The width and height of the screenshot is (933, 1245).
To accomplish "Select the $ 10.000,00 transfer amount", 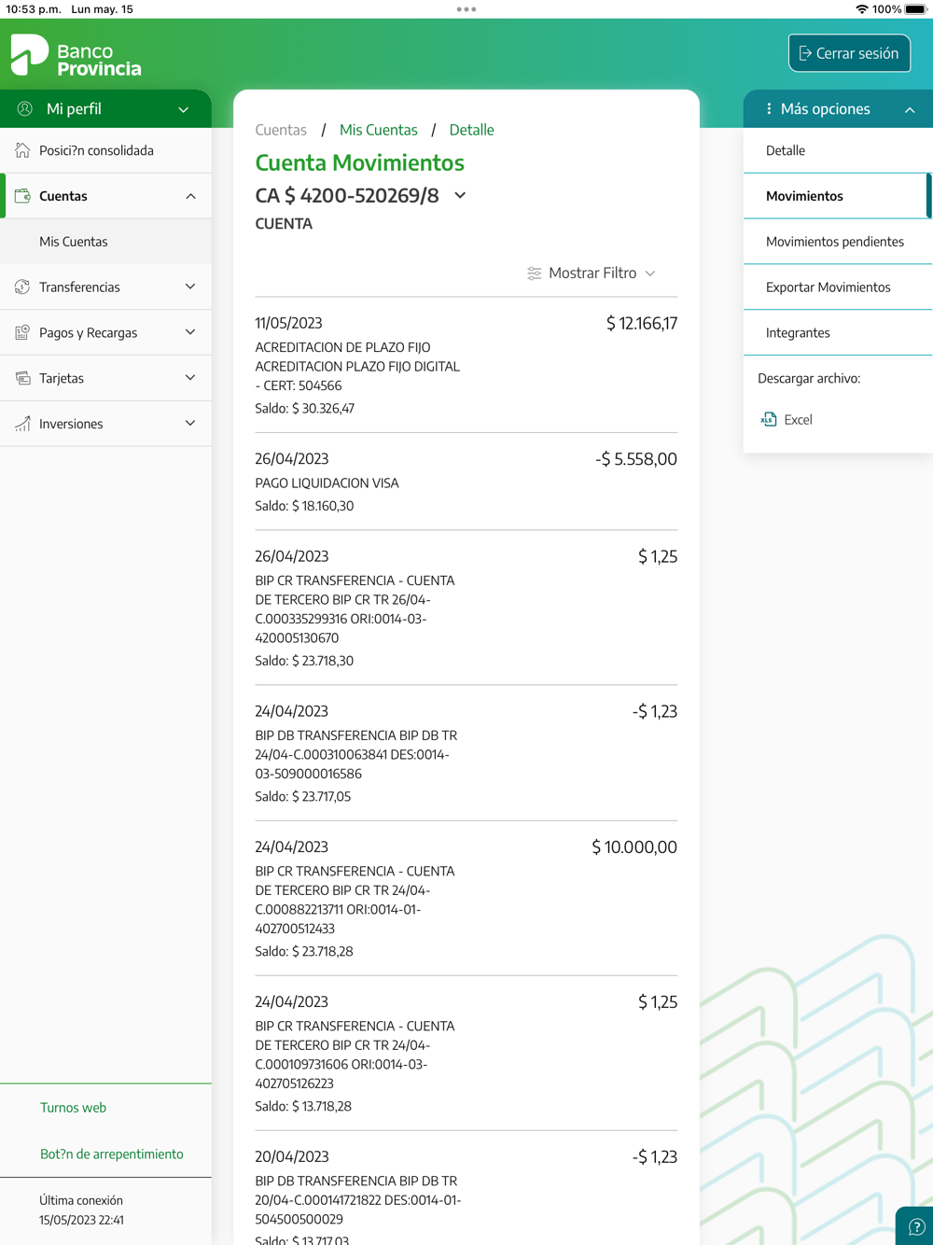I will click(x=634, y=847).
